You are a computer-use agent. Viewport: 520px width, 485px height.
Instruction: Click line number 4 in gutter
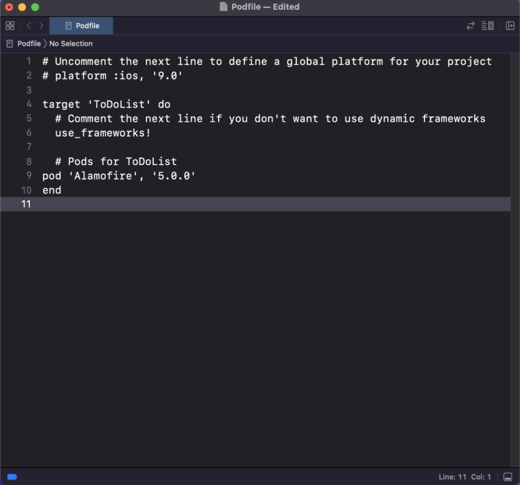click(29, 104)
